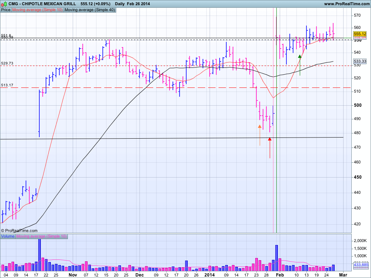Click the Daily timeframe text in header

[120, 4]
